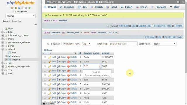This screenshot has width=187, height=105.
Task: Click Copy icon for row id 5
Action: pyautogui.click(x=58, y=75)
